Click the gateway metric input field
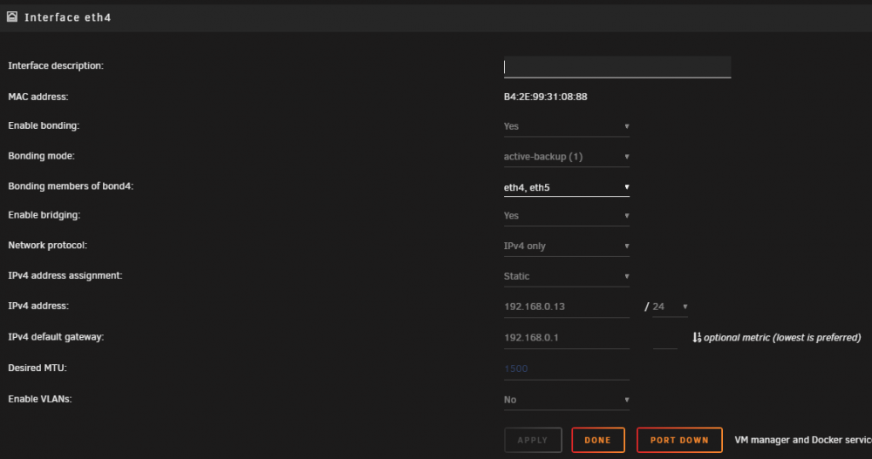 664,338
